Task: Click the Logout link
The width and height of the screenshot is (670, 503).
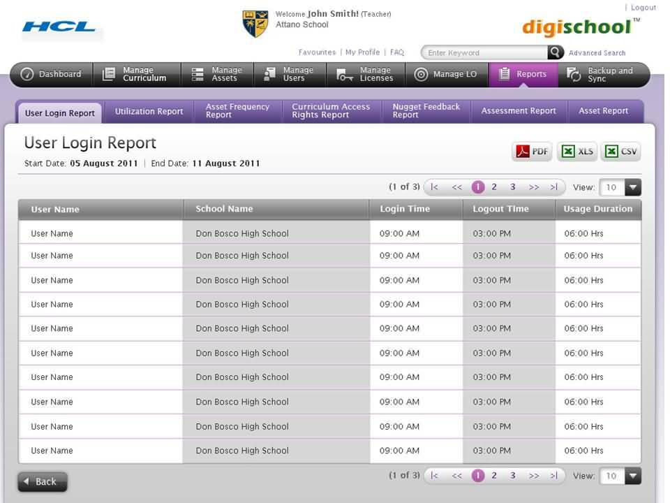Action: [x=643, y=8]
